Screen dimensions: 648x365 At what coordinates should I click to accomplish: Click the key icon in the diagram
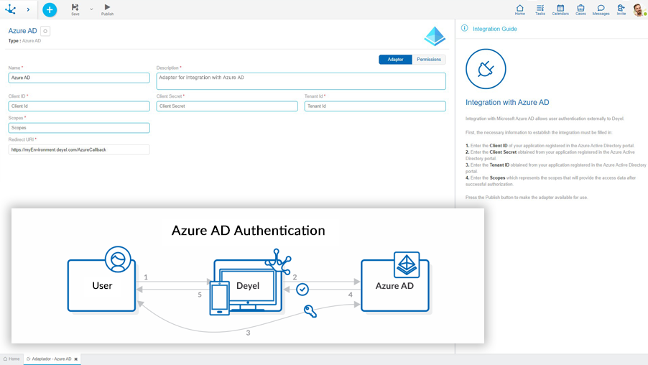point(310,311)
